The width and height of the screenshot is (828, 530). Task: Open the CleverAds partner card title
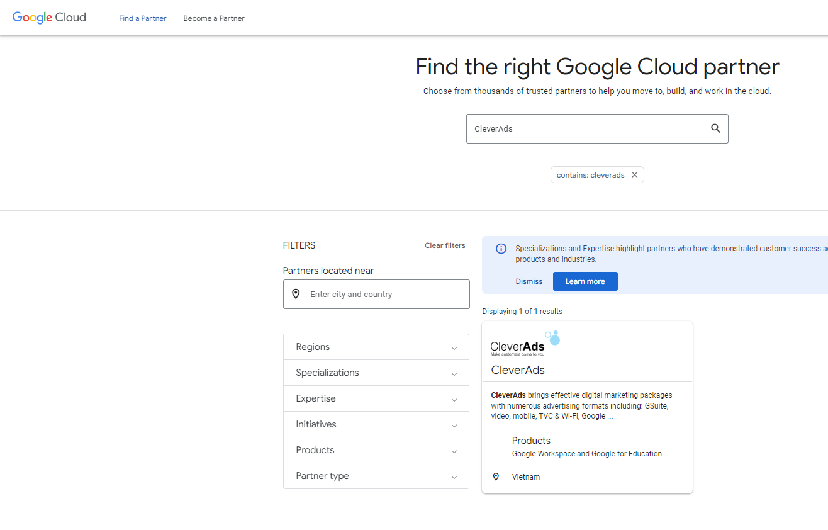click(x=518, y=370)
